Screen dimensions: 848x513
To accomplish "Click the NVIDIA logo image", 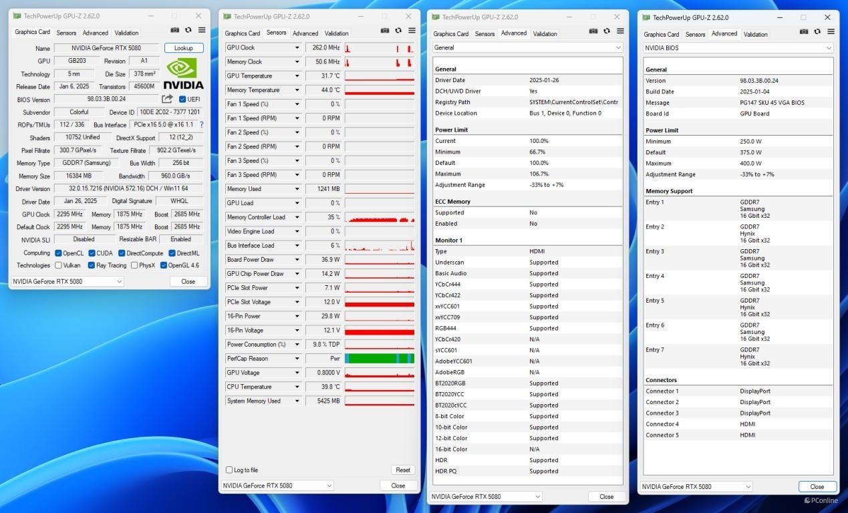I will (182, 74).
